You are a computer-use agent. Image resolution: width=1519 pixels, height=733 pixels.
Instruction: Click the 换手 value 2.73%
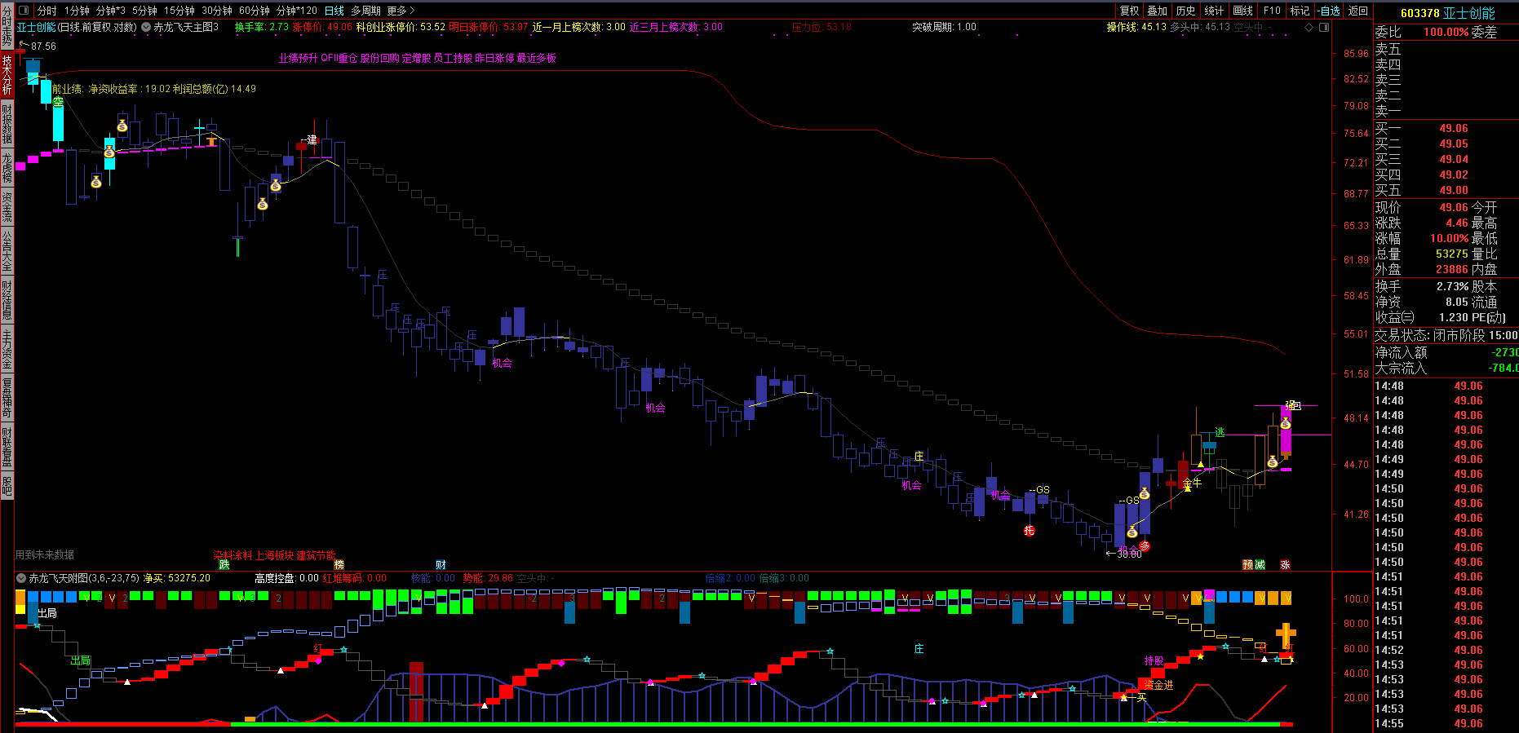pyautogui.click(x=1452, y=286)
